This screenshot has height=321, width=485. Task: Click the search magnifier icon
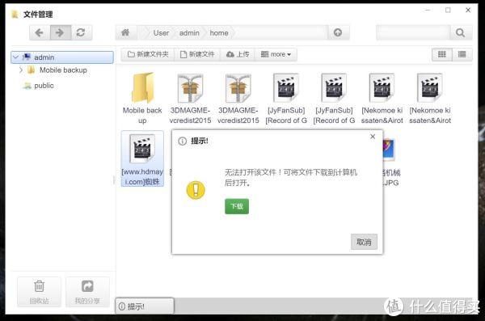(x=460, y=32)
